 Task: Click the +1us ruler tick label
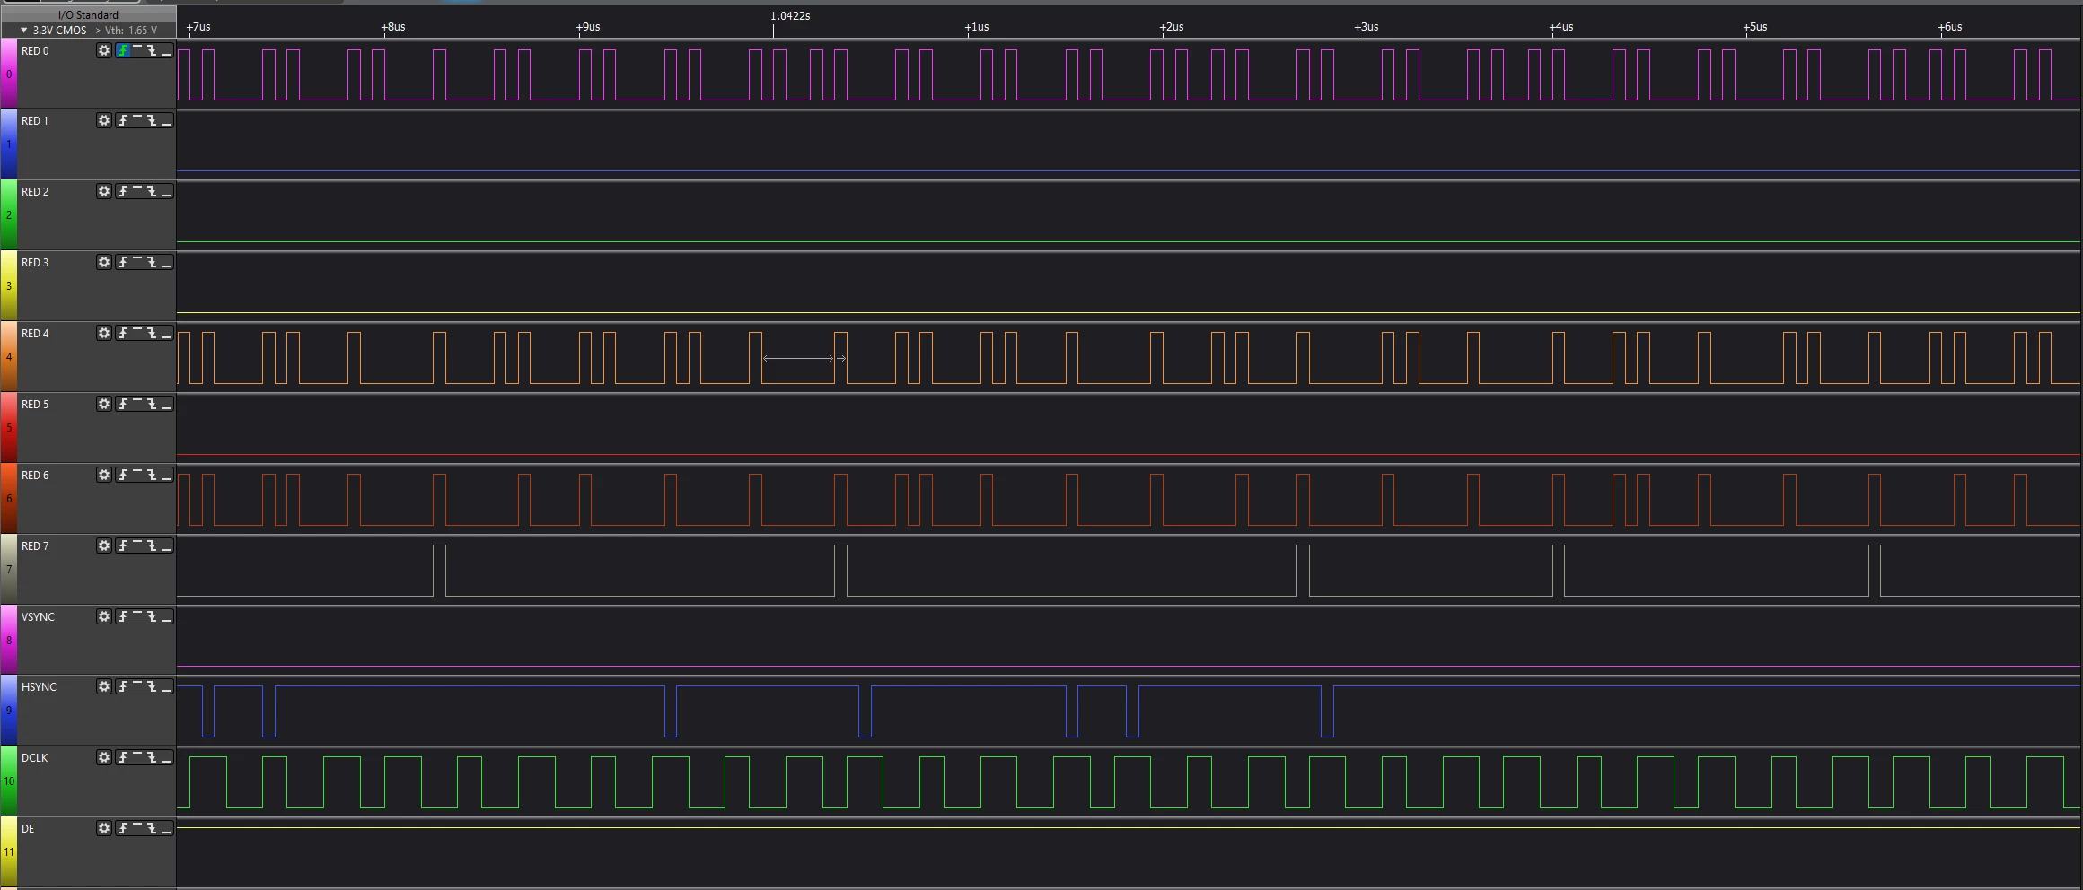pos(978,27)
